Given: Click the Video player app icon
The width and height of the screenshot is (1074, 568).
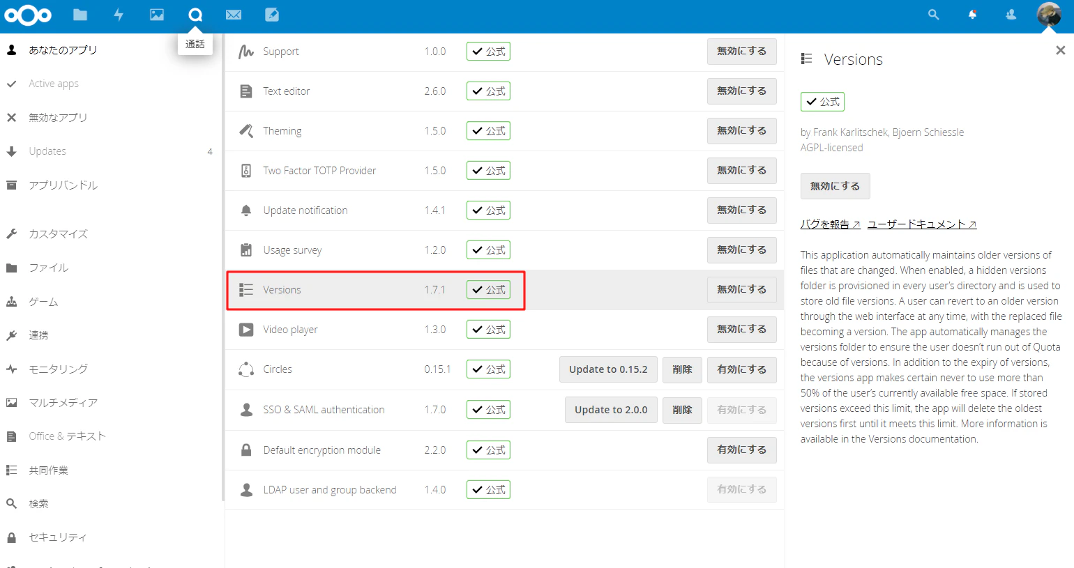Looking at the screenshot, I should (x=246, y=330).
